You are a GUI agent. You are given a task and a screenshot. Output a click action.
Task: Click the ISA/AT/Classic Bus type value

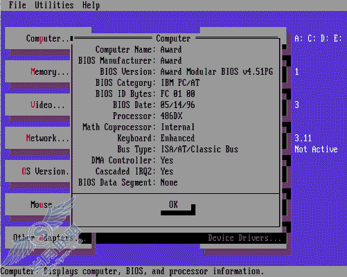(x=199, y=149)
